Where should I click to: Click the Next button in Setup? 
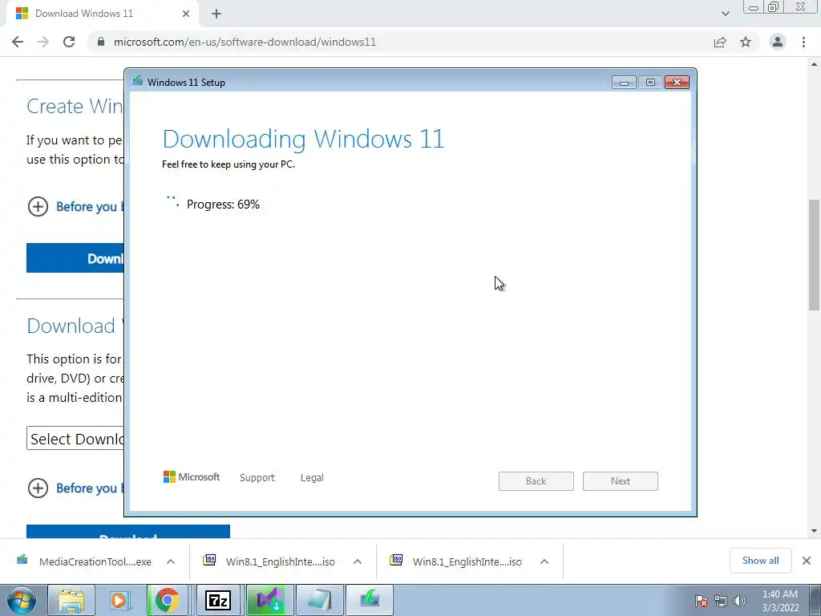[621, 481]
